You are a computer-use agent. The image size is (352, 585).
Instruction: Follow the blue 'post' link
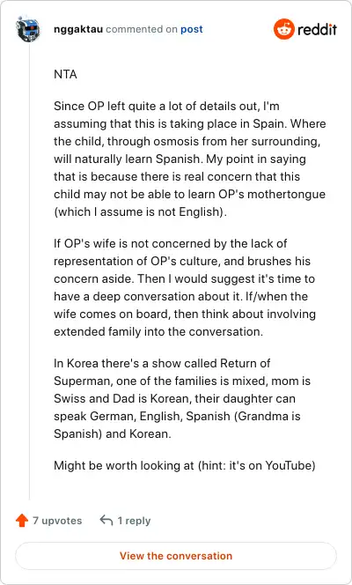[x=192, y=29]
